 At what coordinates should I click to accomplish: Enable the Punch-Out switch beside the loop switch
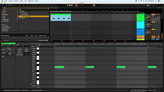(x=96, y=5)
